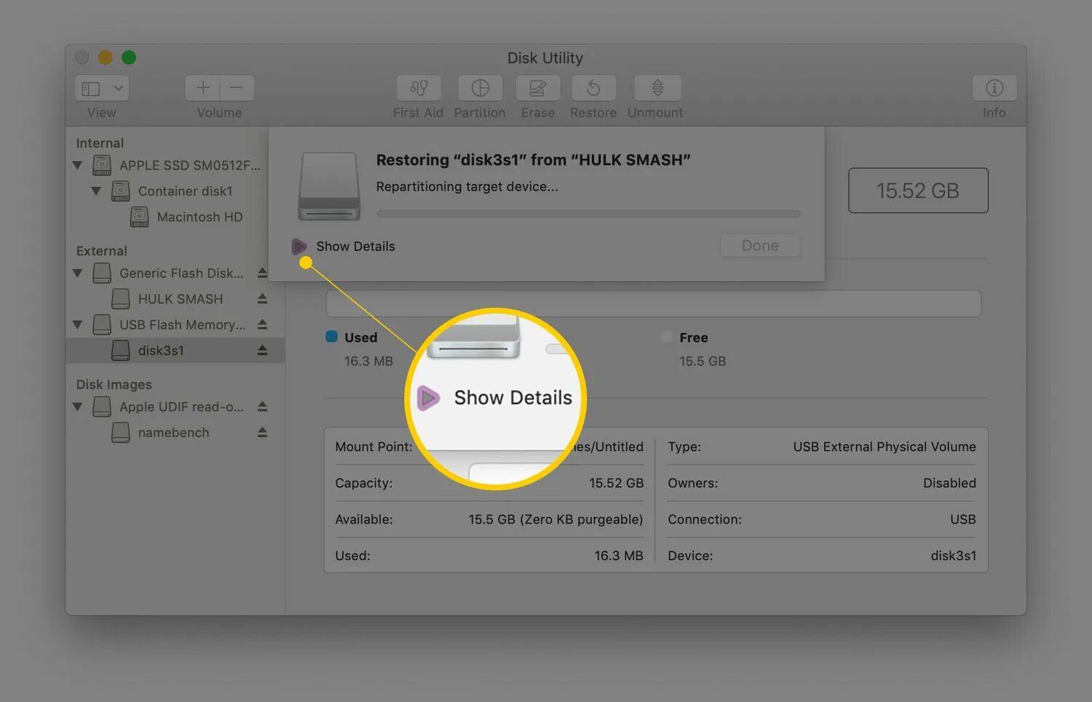Viewport: 1092px width, 702px height.
Task: Click the disk usage bar
Action: click(x=653, y=304)
